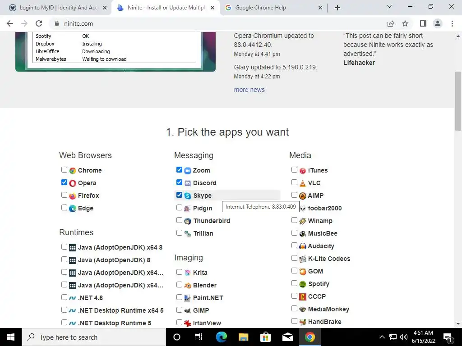This screenshot has width=462, height=346.
Task: Click the AIMP icon
Action: point(303,196)
